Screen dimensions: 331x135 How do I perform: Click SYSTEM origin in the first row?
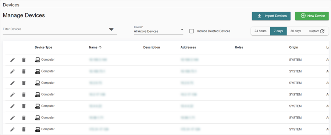coord(295,60)
